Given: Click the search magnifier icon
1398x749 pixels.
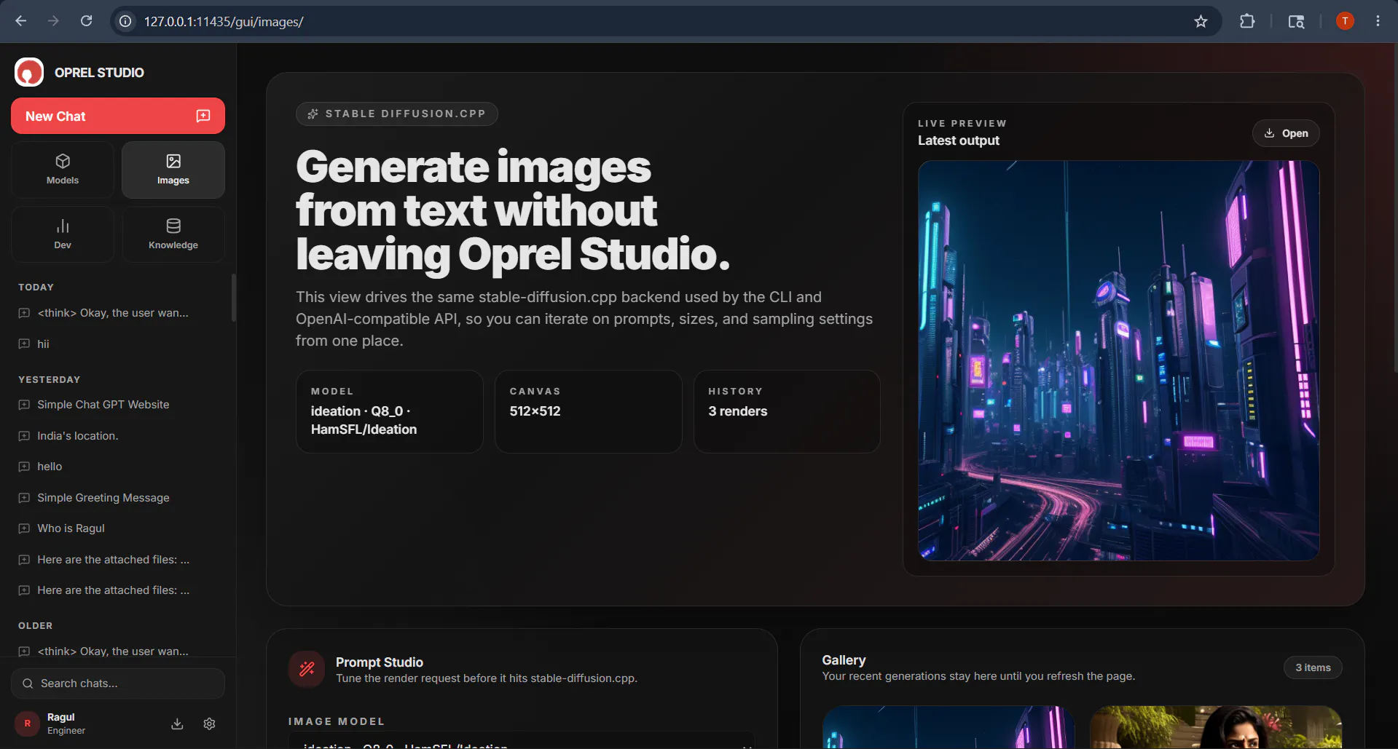Looking at the screenshot, I should 28,683.
